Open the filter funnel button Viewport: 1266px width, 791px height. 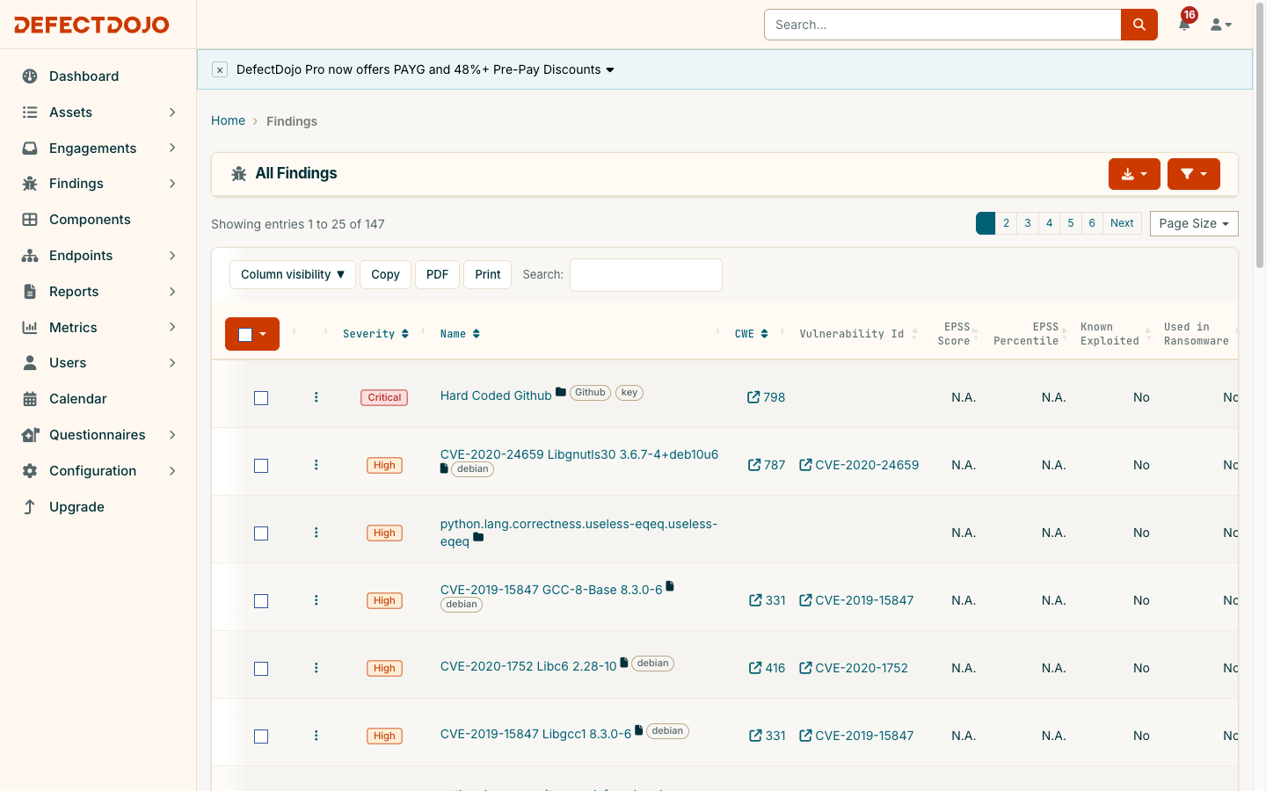[x=1194, y=174]
